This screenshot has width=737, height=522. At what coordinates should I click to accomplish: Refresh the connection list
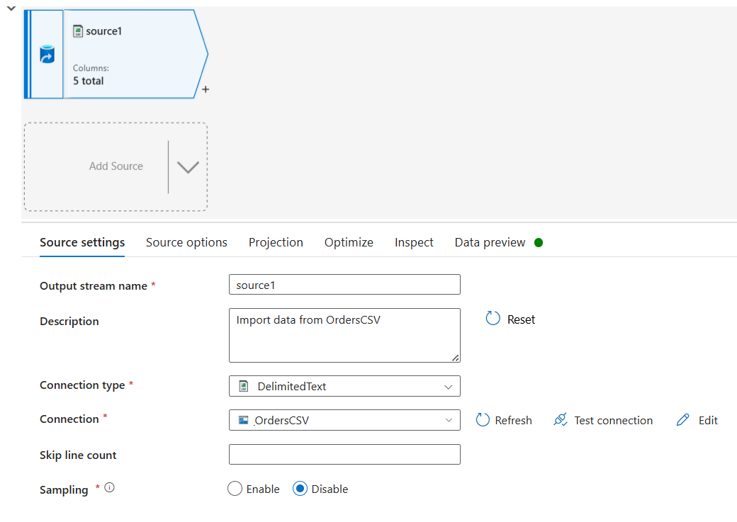[513, 421]
